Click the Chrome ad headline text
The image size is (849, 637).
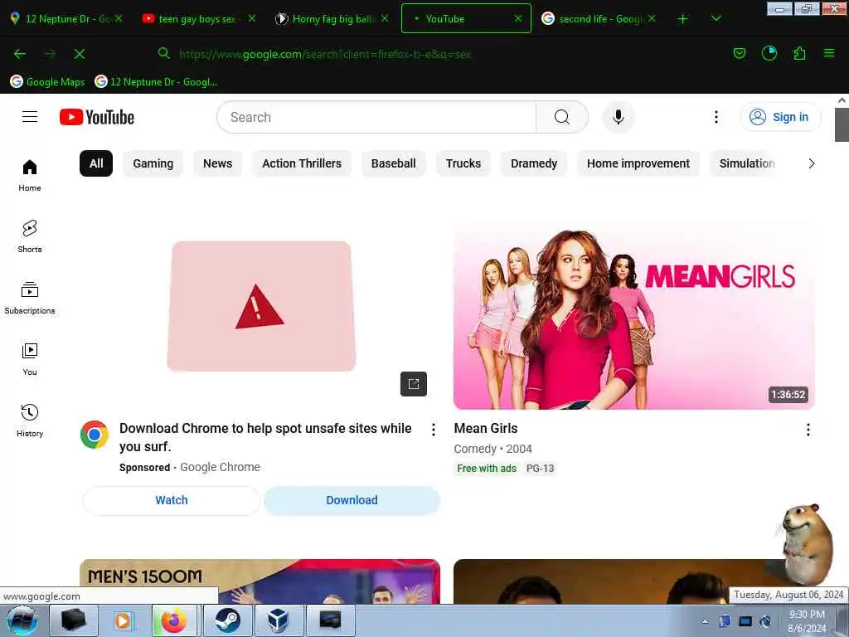[265, 437]
